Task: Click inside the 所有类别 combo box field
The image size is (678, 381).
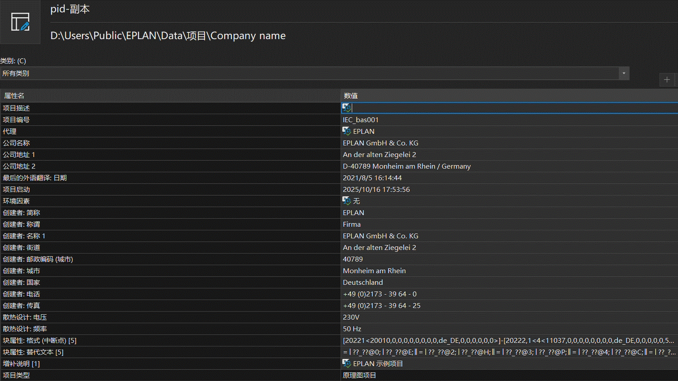Action: [309, 73]
